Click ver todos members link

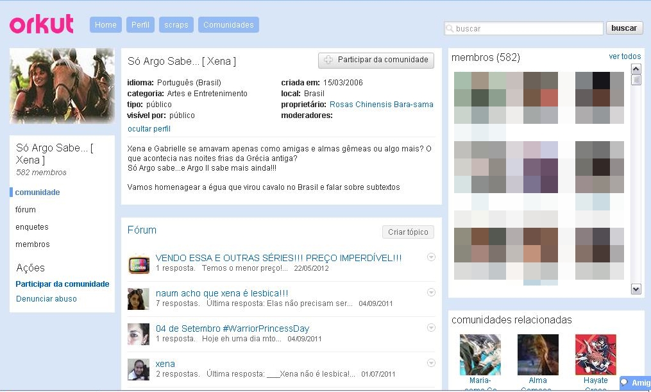point(625,56)
